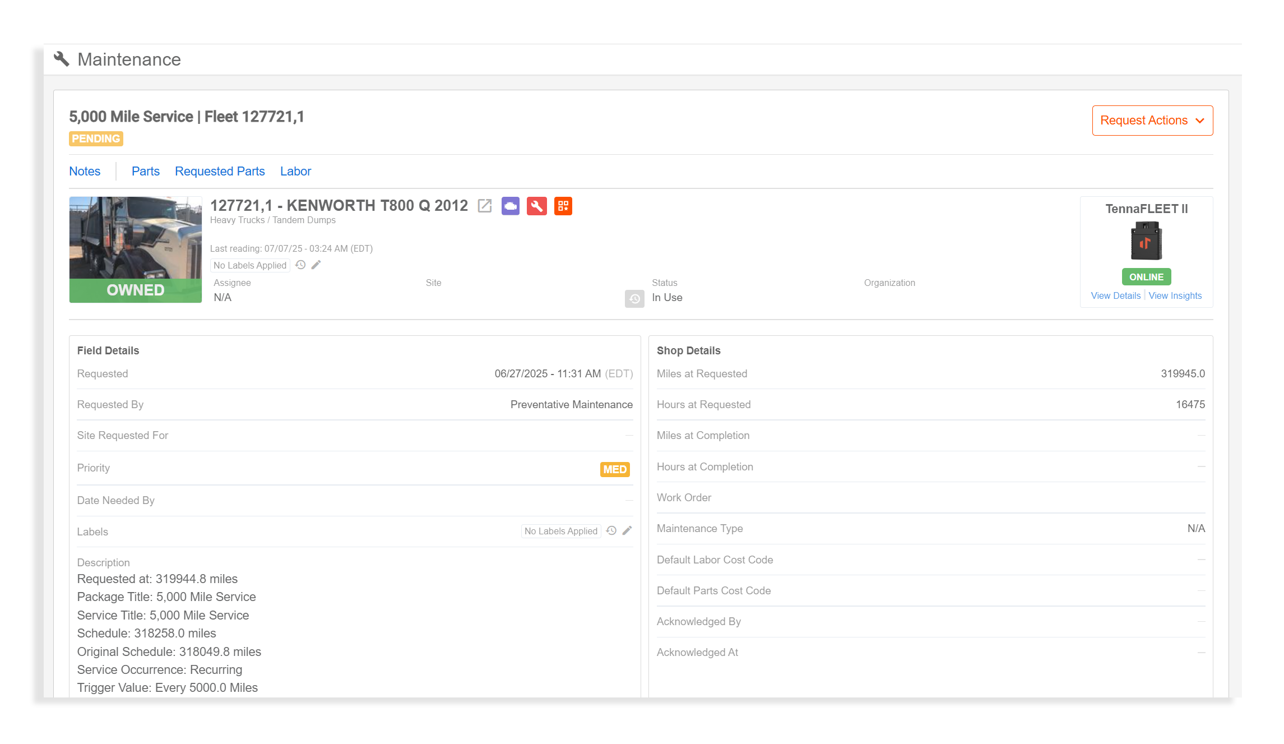Open the Requested Parts tab

point(220,172)
